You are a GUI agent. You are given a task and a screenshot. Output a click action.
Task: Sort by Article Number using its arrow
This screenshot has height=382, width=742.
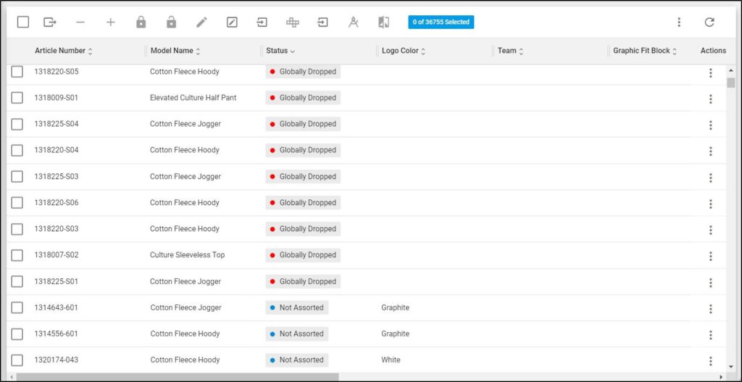(90, 51)
